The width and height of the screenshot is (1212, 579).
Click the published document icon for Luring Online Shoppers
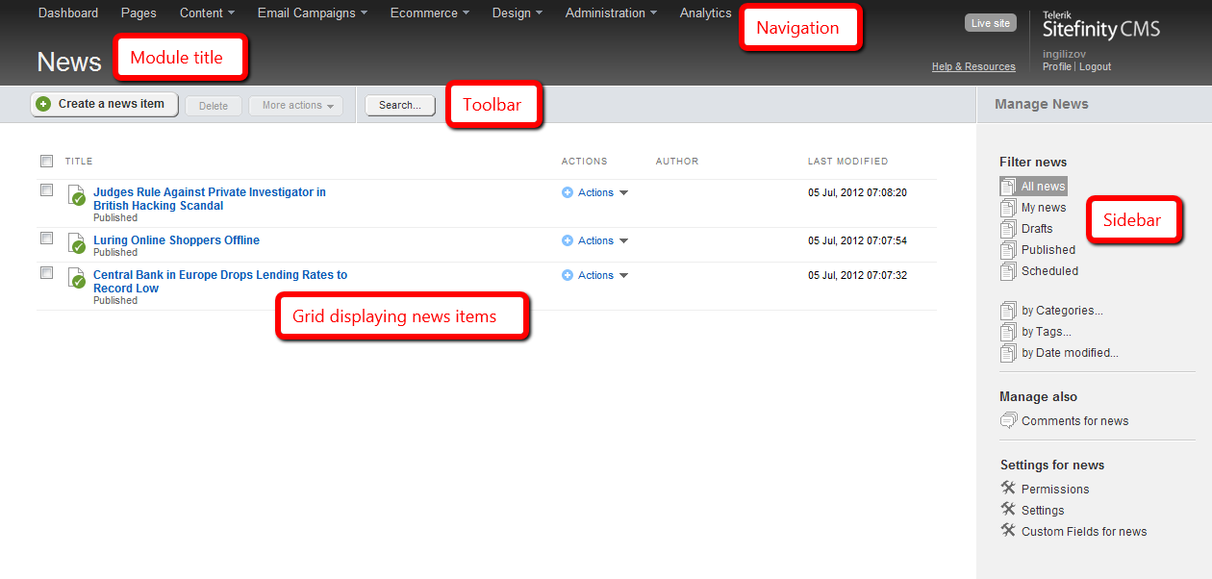click(x=77, y=244)
